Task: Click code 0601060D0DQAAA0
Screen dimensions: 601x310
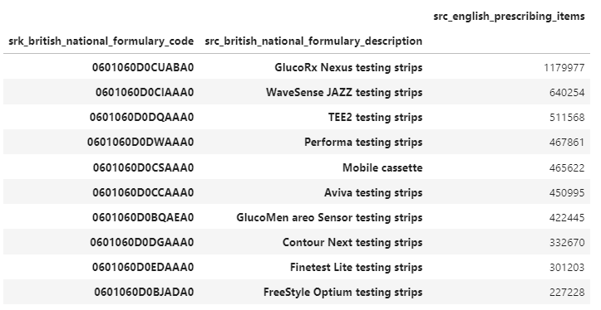Action: coord(142,117)
